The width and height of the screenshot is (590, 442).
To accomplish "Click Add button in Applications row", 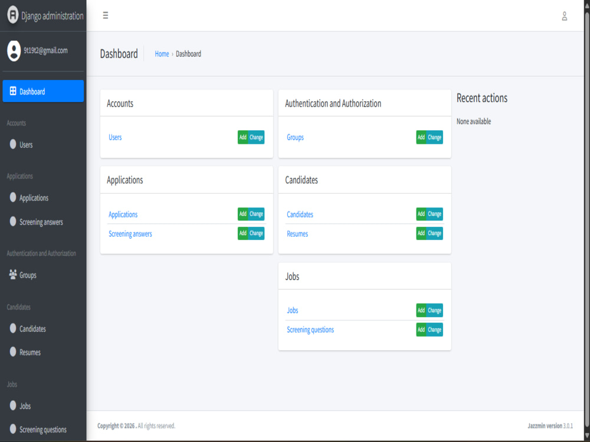I will pos(242,214).
